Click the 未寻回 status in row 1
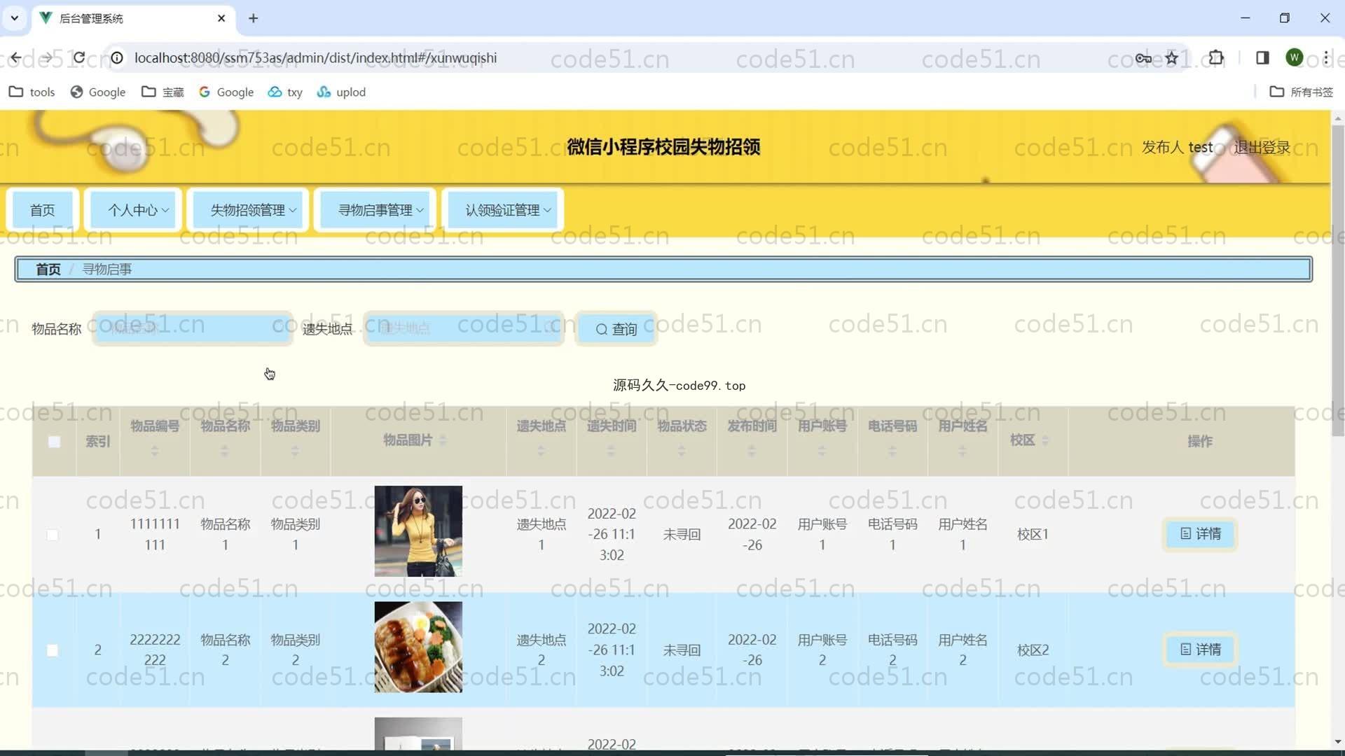1345x756 pixels. (x=682, y=535)
